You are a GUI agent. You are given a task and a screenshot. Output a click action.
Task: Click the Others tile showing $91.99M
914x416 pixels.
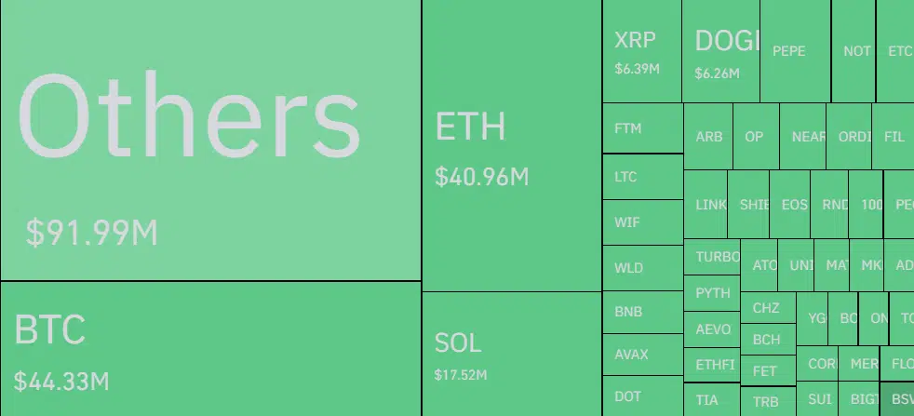click(210, 140)
